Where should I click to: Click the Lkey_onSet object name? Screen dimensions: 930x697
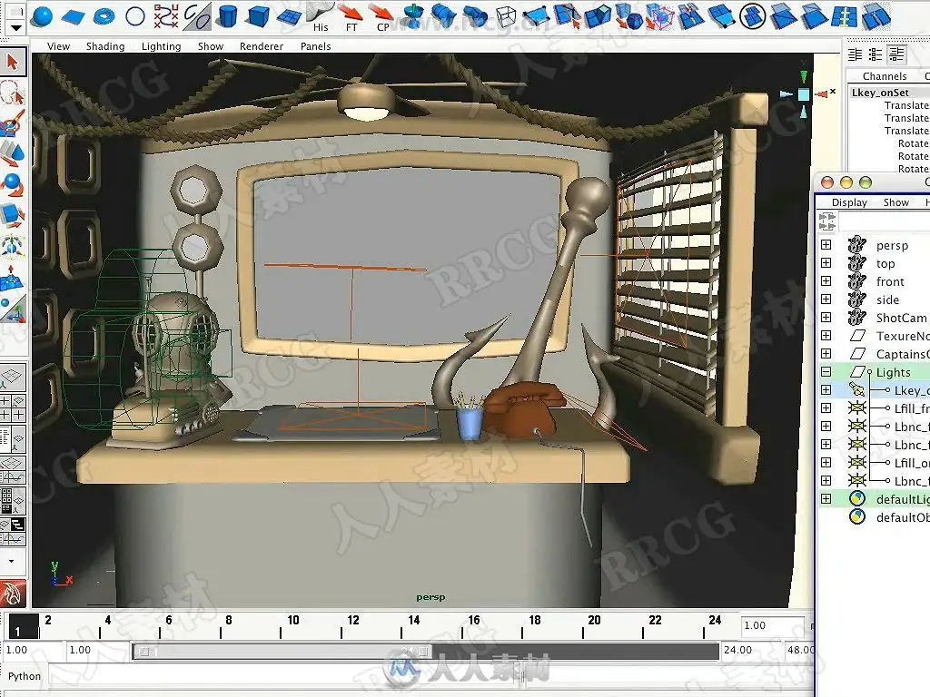880,93
